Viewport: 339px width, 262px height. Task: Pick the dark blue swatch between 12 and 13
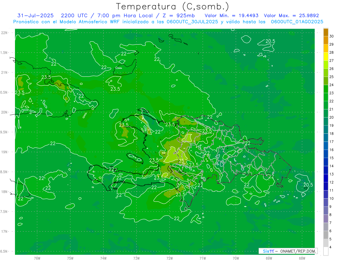(326, 178)
